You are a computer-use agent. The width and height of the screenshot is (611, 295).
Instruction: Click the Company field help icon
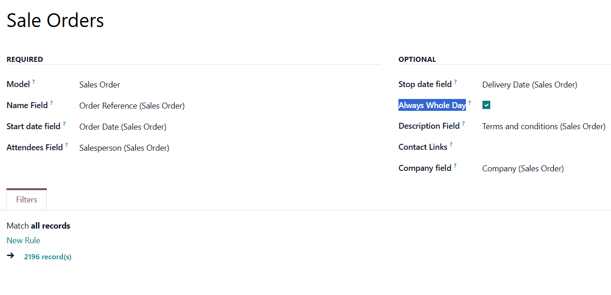click(455, 166)
